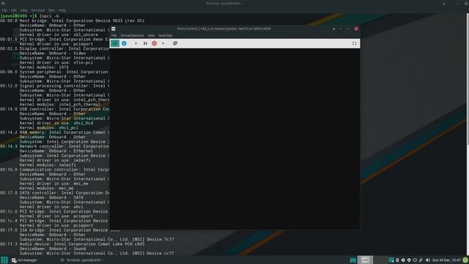The height and width of the screenshot is (264, 469).
Task: Open the Manjaro application menu button
Action: pos(4,260)
